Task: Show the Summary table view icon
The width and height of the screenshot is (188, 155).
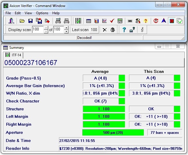Action: click(89, 21)
